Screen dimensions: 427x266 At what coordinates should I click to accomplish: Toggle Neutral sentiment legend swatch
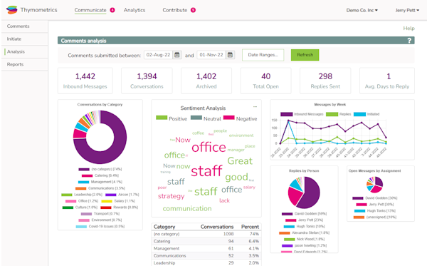(196, 118)
